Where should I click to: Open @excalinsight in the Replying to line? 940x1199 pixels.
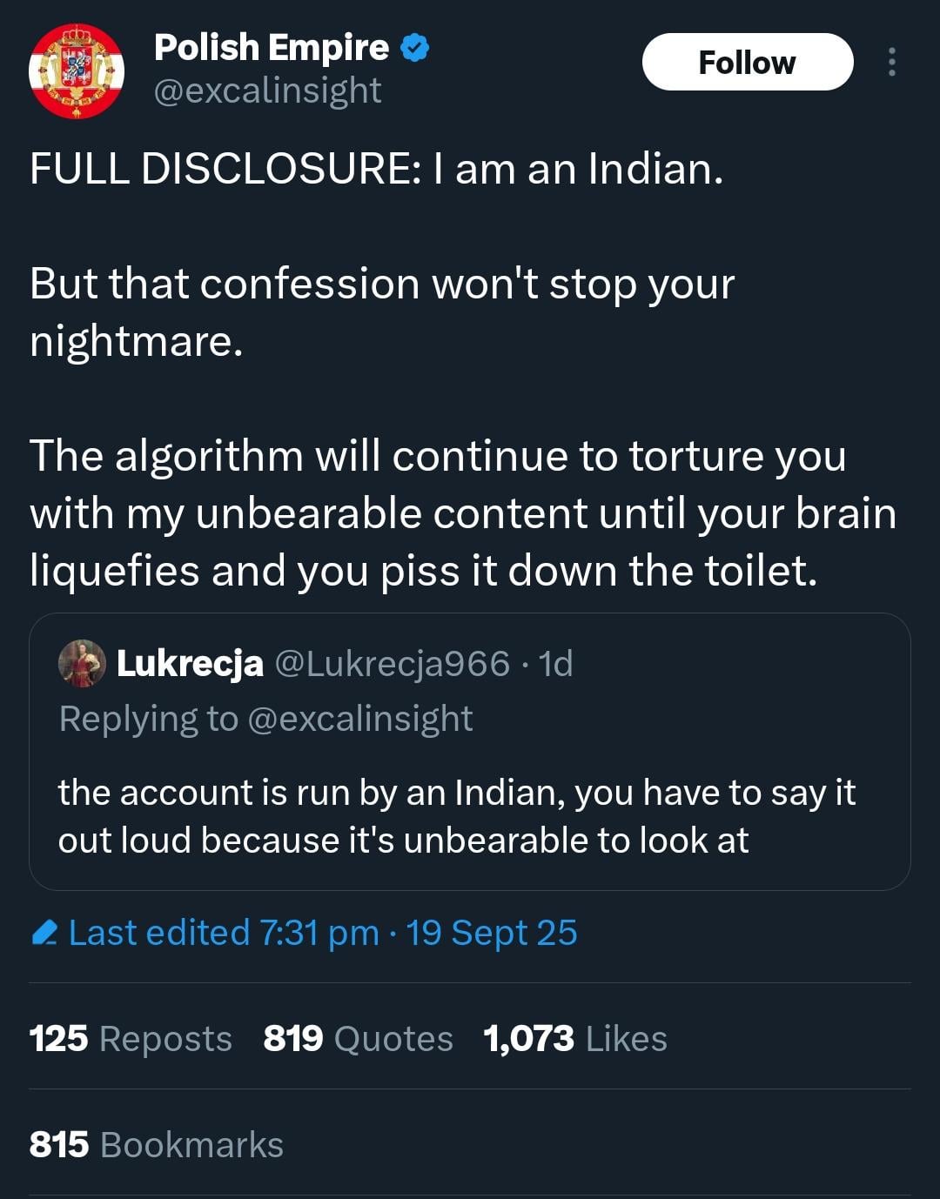point(360,720)
